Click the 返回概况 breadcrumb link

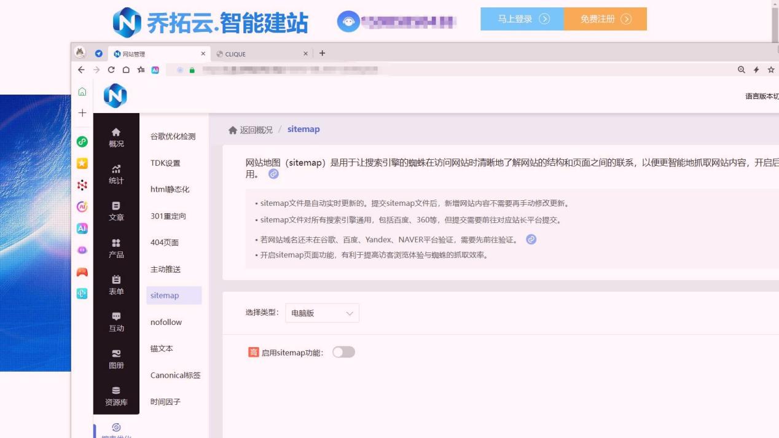tap(250, 130)
